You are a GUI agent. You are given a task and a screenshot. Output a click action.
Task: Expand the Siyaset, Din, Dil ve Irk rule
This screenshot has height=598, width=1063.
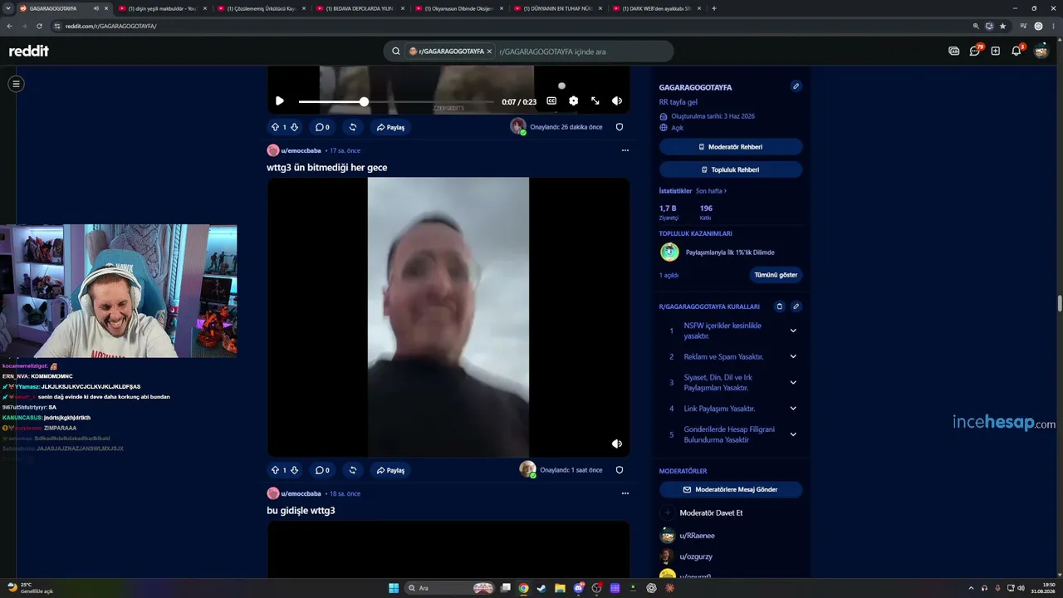click(793, 383)
